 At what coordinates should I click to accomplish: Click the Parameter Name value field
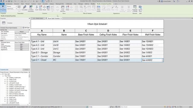pos(22,42)
